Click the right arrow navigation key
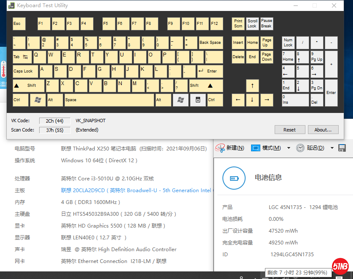Image resolution: width=353 pixels, height=279 pixels. [x=267, y=100]
